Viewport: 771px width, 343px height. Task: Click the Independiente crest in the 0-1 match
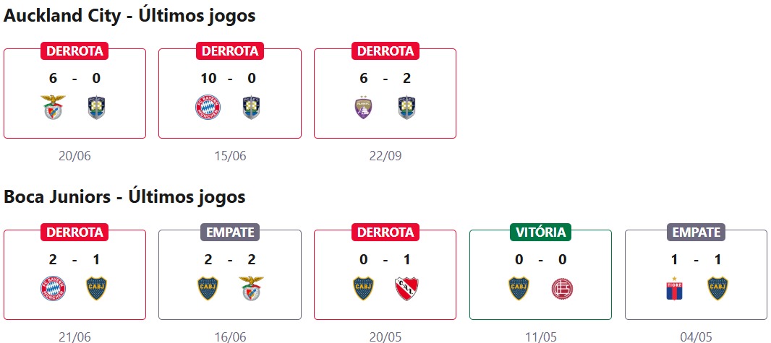coord(407,289)
